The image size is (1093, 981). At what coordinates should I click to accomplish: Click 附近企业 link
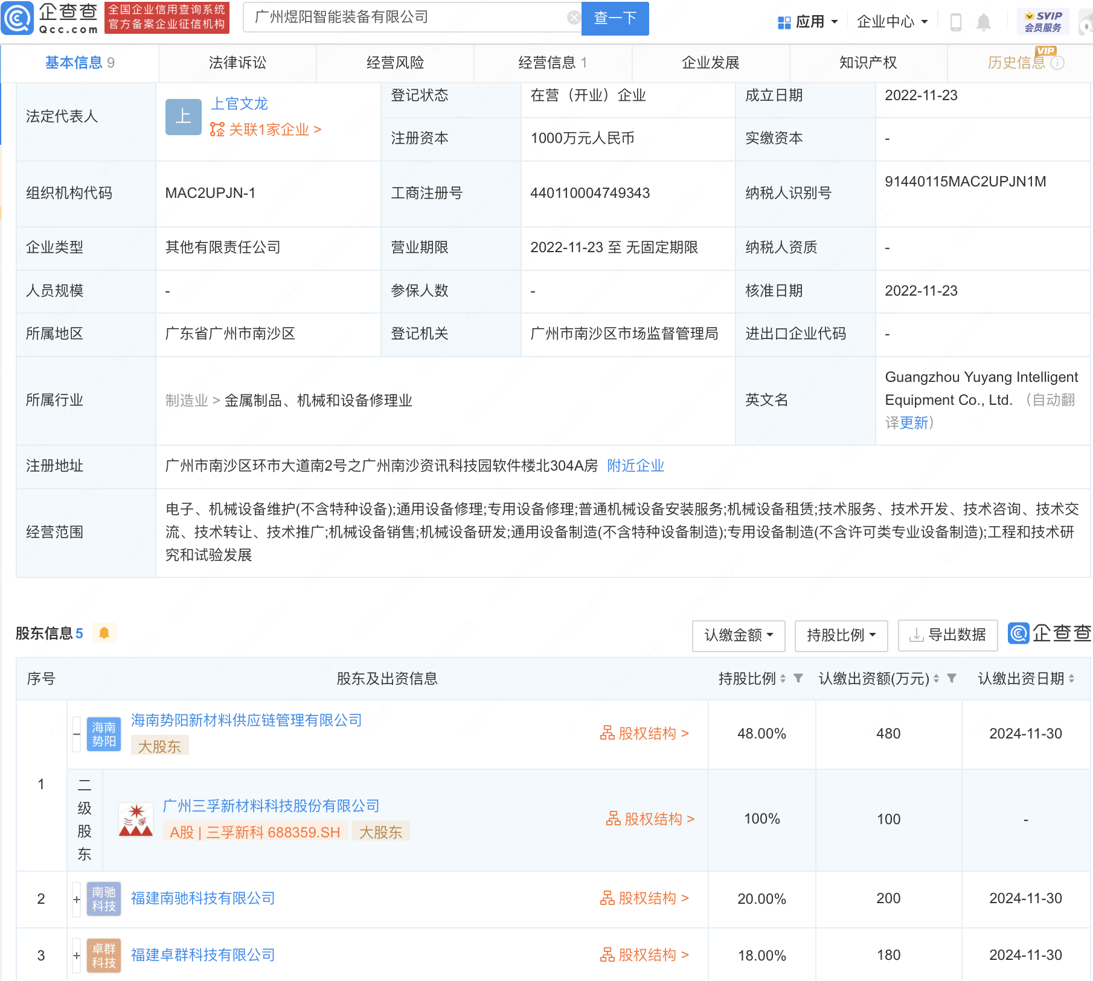(635, 466)
